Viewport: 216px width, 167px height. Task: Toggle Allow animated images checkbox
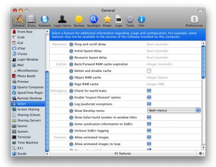click(x=149, y=137)
